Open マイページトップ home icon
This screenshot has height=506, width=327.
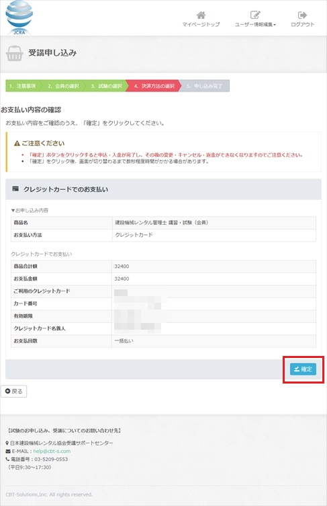(201, 15)
